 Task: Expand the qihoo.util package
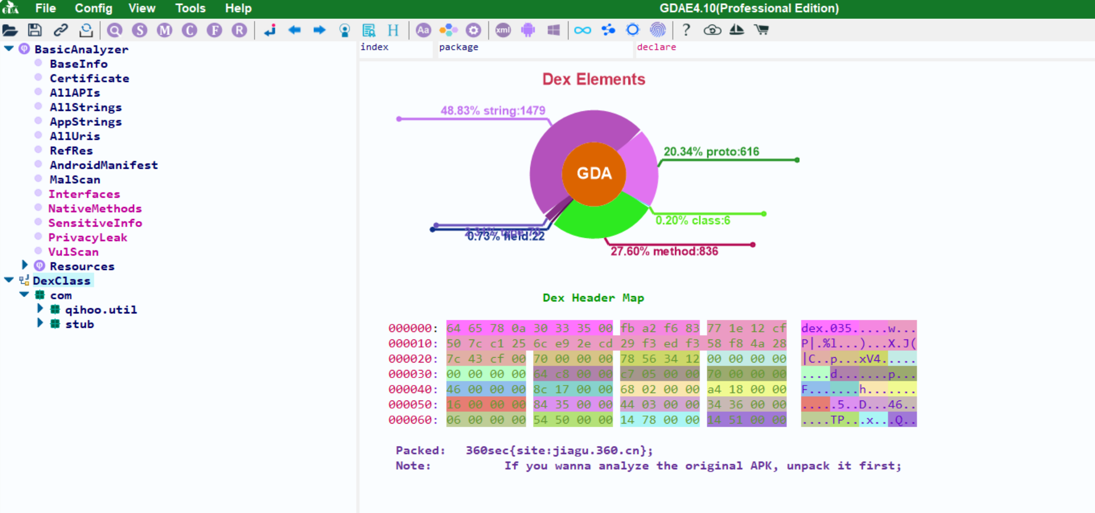[x=40, y=309]
